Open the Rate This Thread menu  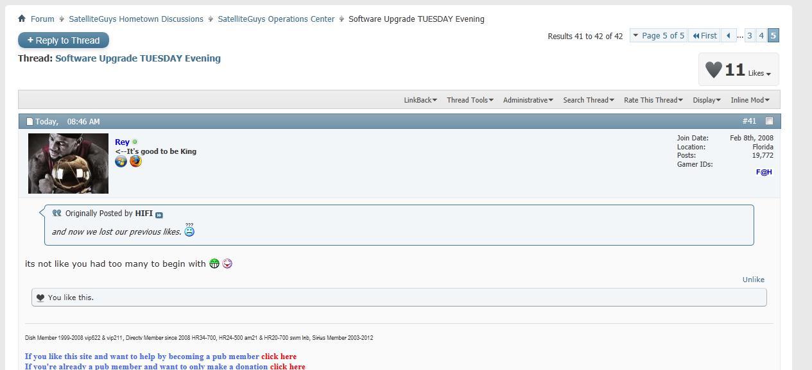click(x=653, y=100)
